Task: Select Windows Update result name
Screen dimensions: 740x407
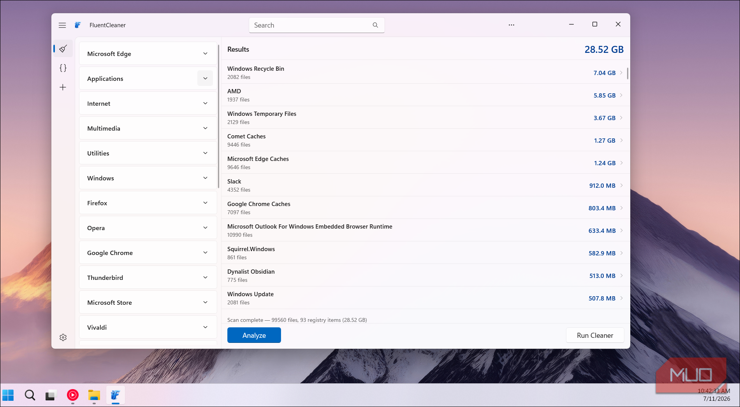Action: [x=251, y=294]
